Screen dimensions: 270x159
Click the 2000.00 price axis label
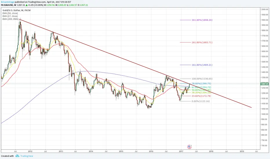click(265, 10)
